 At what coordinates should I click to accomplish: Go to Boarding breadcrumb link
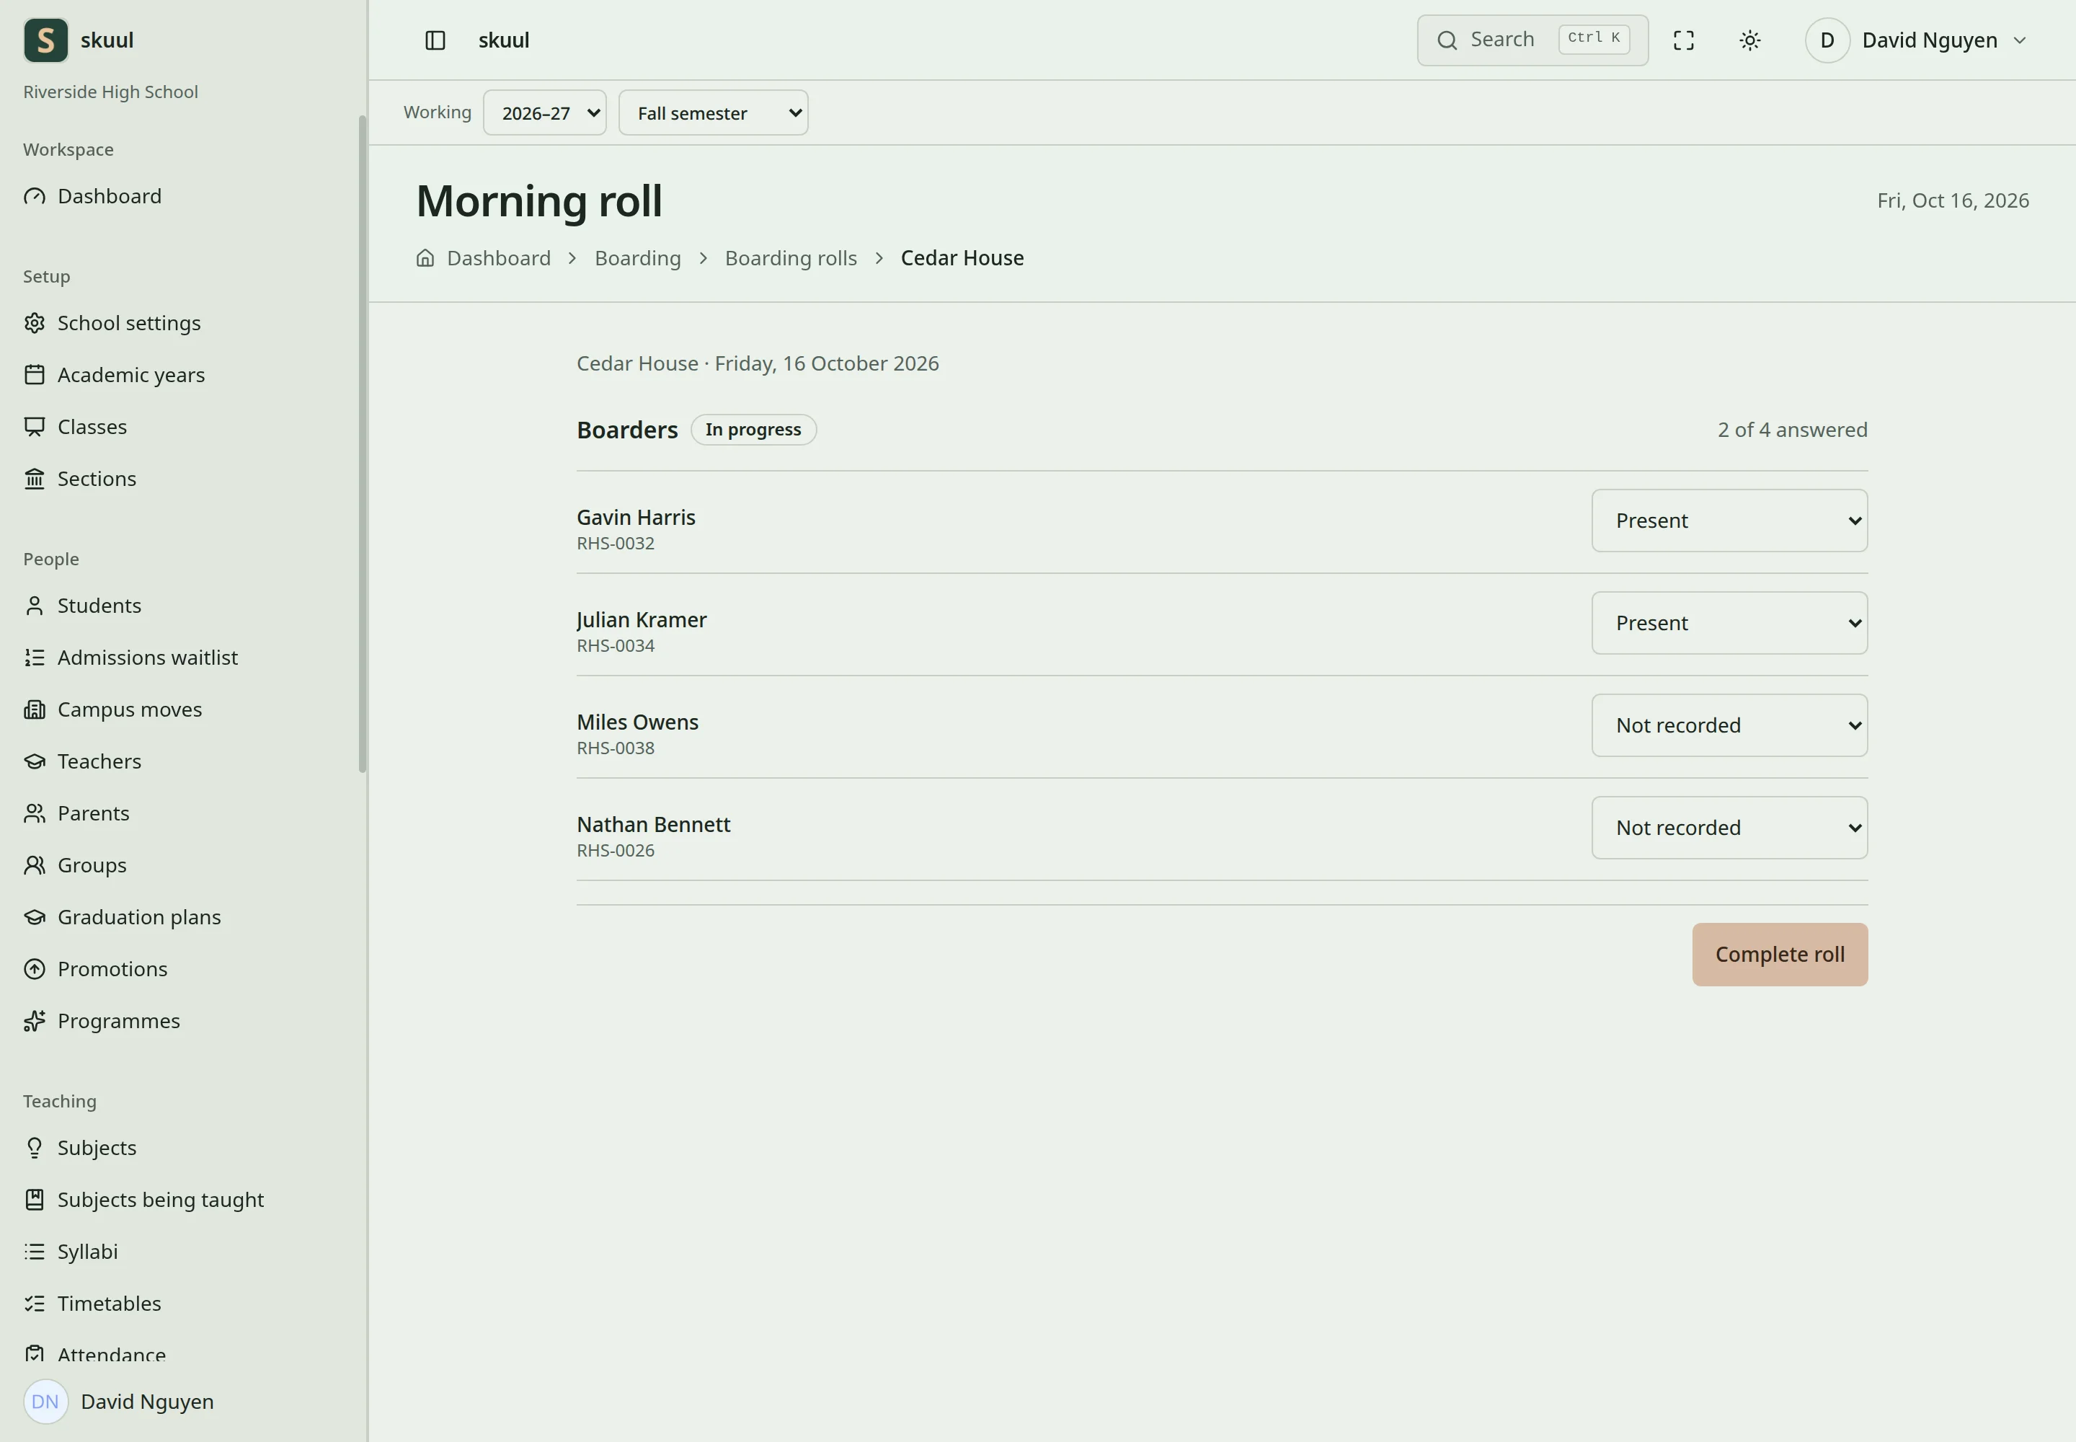[638, 257]
